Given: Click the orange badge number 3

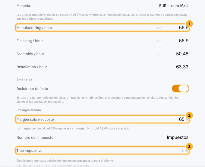Looking at the screenshot, I should pyautogui.click(x=189, y=147).
